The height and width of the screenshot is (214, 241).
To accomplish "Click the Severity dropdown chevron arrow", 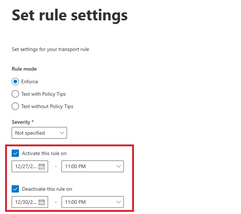I will (62, 133).
